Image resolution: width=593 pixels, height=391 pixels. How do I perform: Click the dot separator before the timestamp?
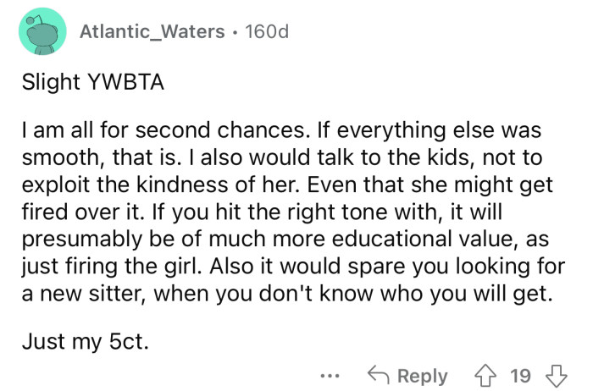(x=232, y=32)
